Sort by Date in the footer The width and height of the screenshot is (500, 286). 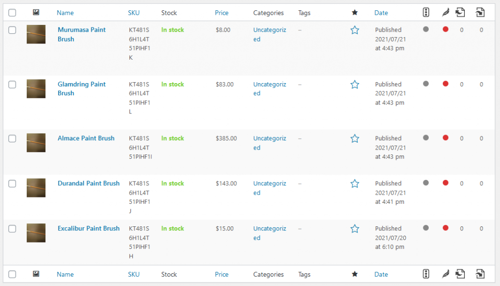pyautogui.click(x=381, y=274)
